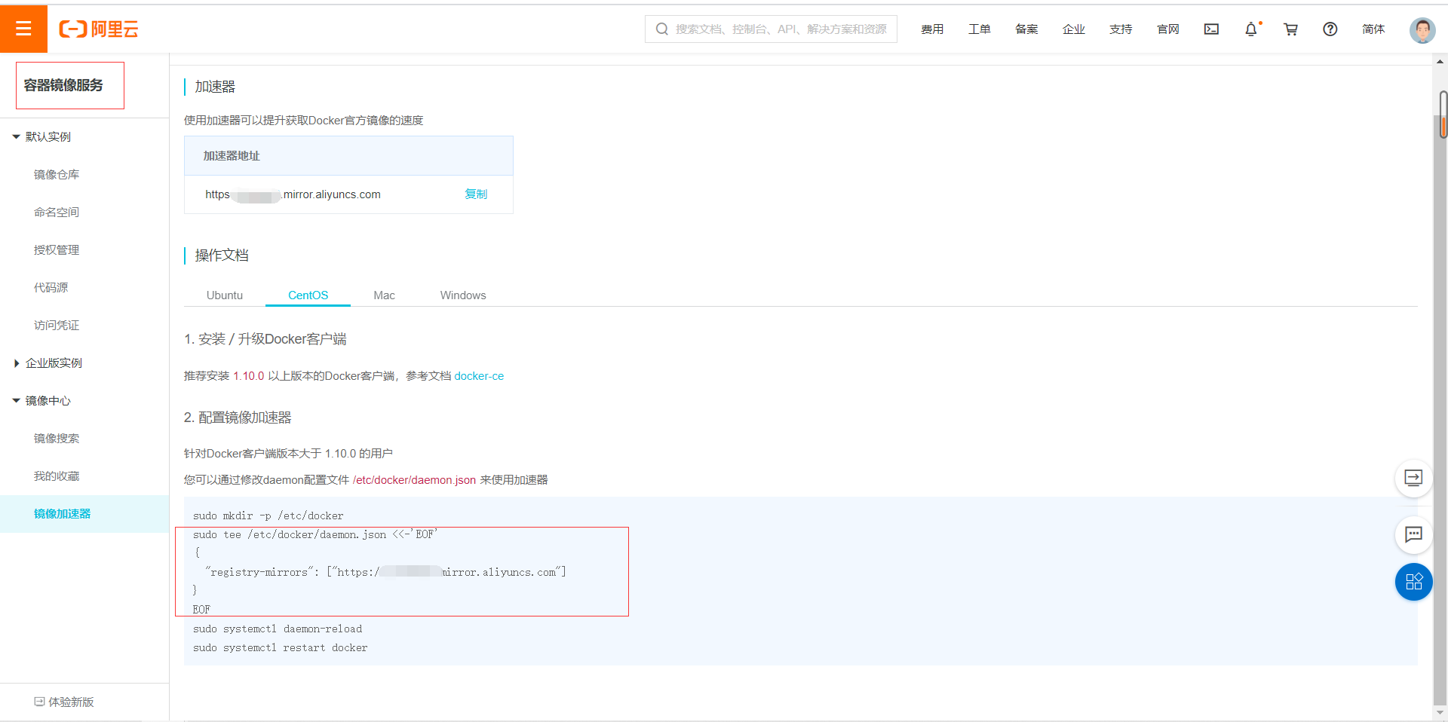Screen dimensions: 1448x722
Task: Open the 工单 menu
Action: click(x=979, y=29)
